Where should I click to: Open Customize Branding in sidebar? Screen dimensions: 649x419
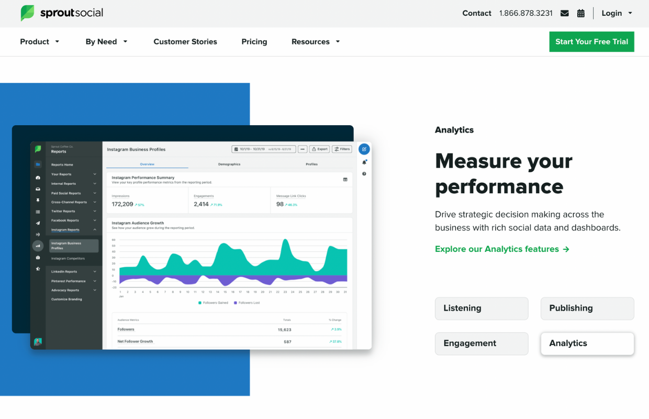(66, 300)
